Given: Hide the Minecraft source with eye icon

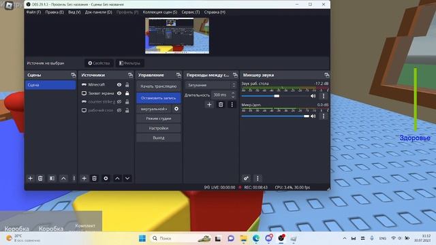Looking at the screenshot, I should point(119,84).
